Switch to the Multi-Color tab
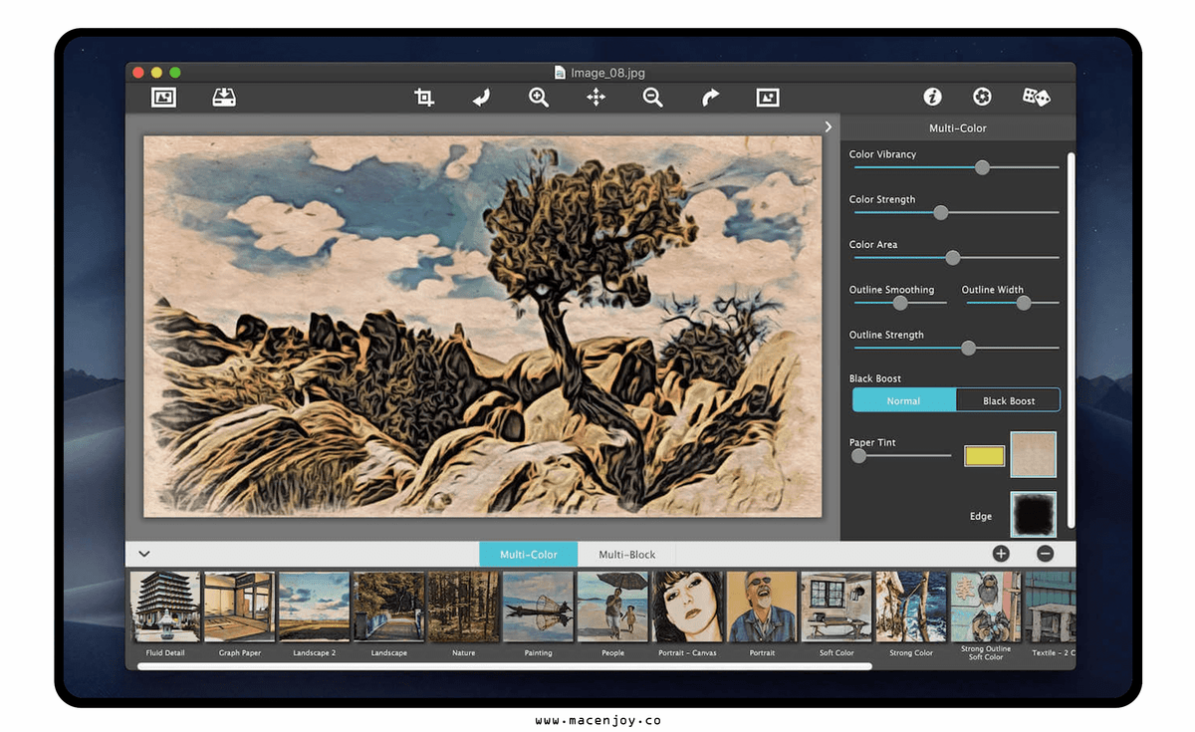This screenshot has height=732, width=1195. click(x=528, y=555)
